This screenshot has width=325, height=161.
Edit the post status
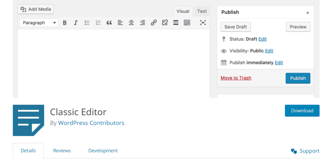[262, 39]
